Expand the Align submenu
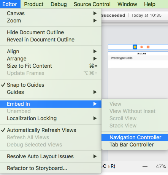Image resolution: width=168 pixels, height=175 pixels. [x=51, y=51]
